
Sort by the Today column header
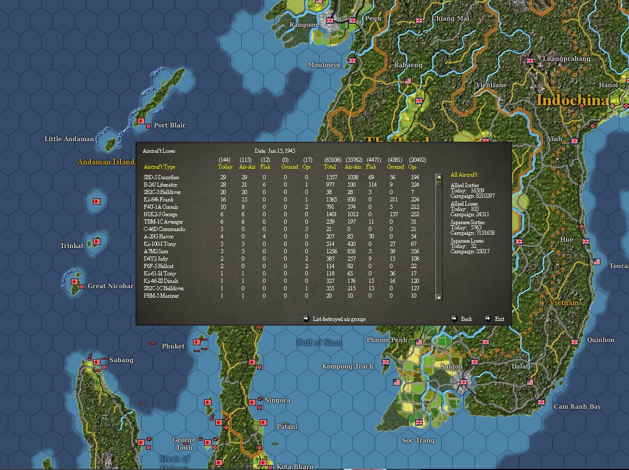coord(225,167)
